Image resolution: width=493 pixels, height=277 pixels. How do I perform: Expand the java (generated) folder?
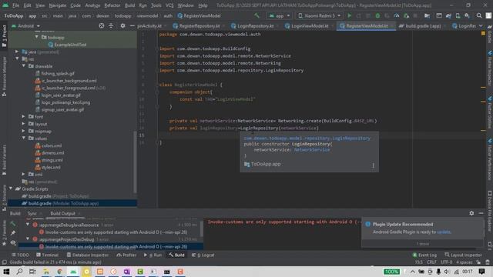pos(17,52)
